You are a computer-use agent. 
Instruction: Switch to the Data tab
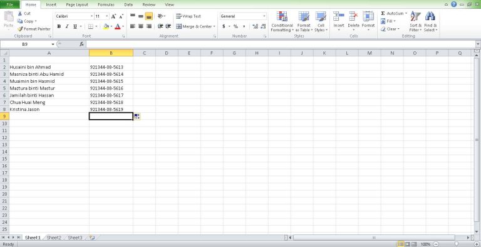(128, 4)
